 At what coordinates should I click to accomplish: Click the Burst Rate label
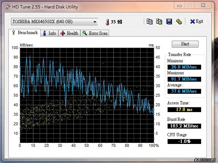point(176,119)
